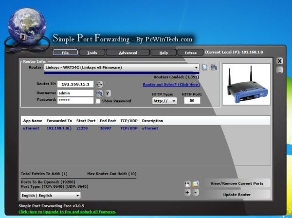The height and width of the screenshot is (218, 292).
Task: Open the Advanced menu
Action: [x=128, y=53]
